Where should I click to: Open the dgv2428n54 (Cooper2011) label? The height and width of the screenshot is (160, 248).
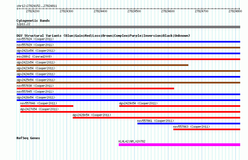(92, 115)
